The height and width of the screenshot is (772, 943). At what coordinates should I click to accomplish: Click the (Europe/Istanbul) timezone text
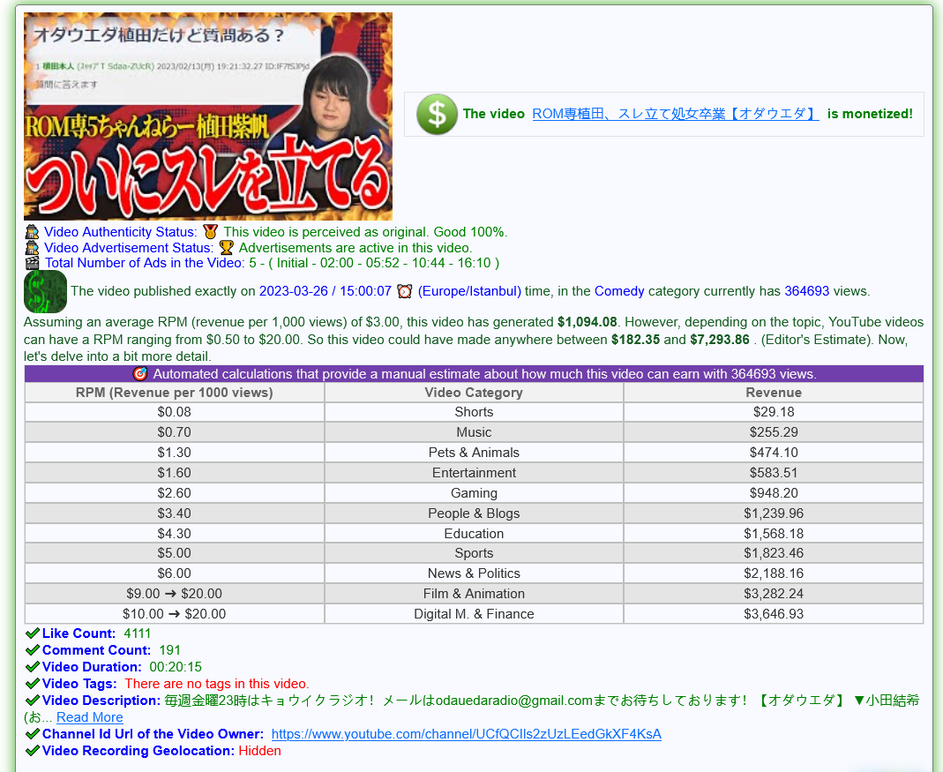click(x=469, y=291)
